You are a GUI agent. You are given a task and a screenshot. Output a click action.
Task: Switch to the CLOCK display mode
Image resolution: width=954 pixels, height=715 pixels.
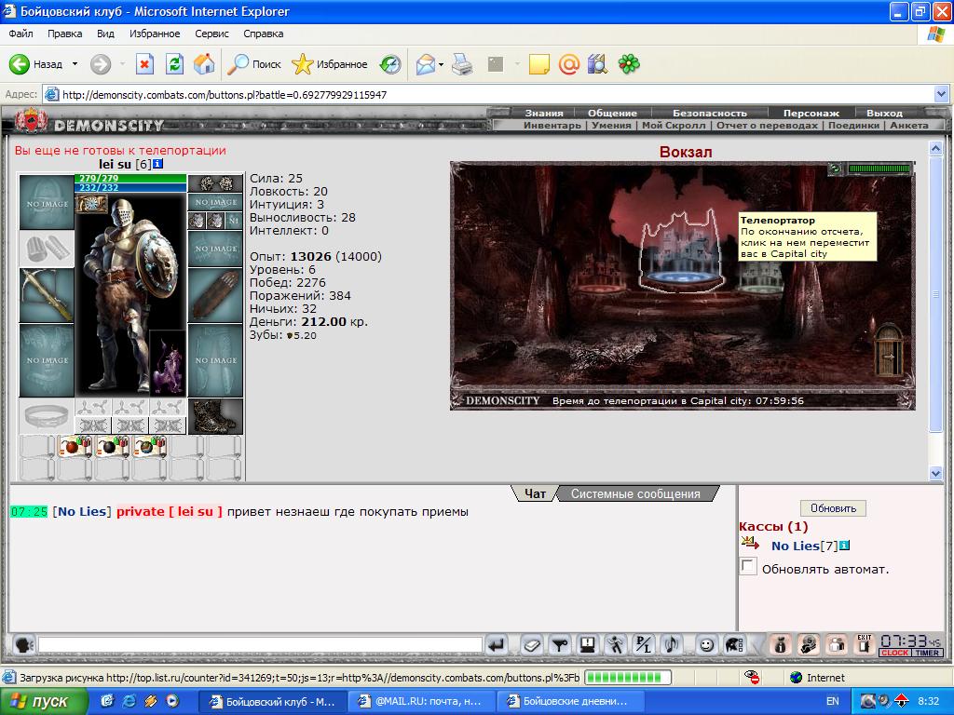point(895,653)
